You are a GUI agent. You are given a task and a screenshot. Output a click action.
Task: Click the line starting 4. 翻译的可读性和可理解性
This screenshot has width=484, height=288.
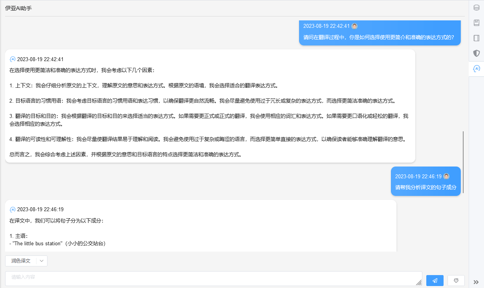pos(208,139)
